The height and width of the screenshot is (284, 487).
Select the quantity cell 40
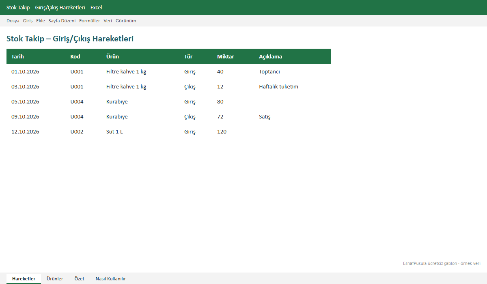pos(233,71)
